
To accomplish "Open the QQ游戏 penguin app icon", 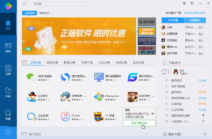I will point(31,97).
